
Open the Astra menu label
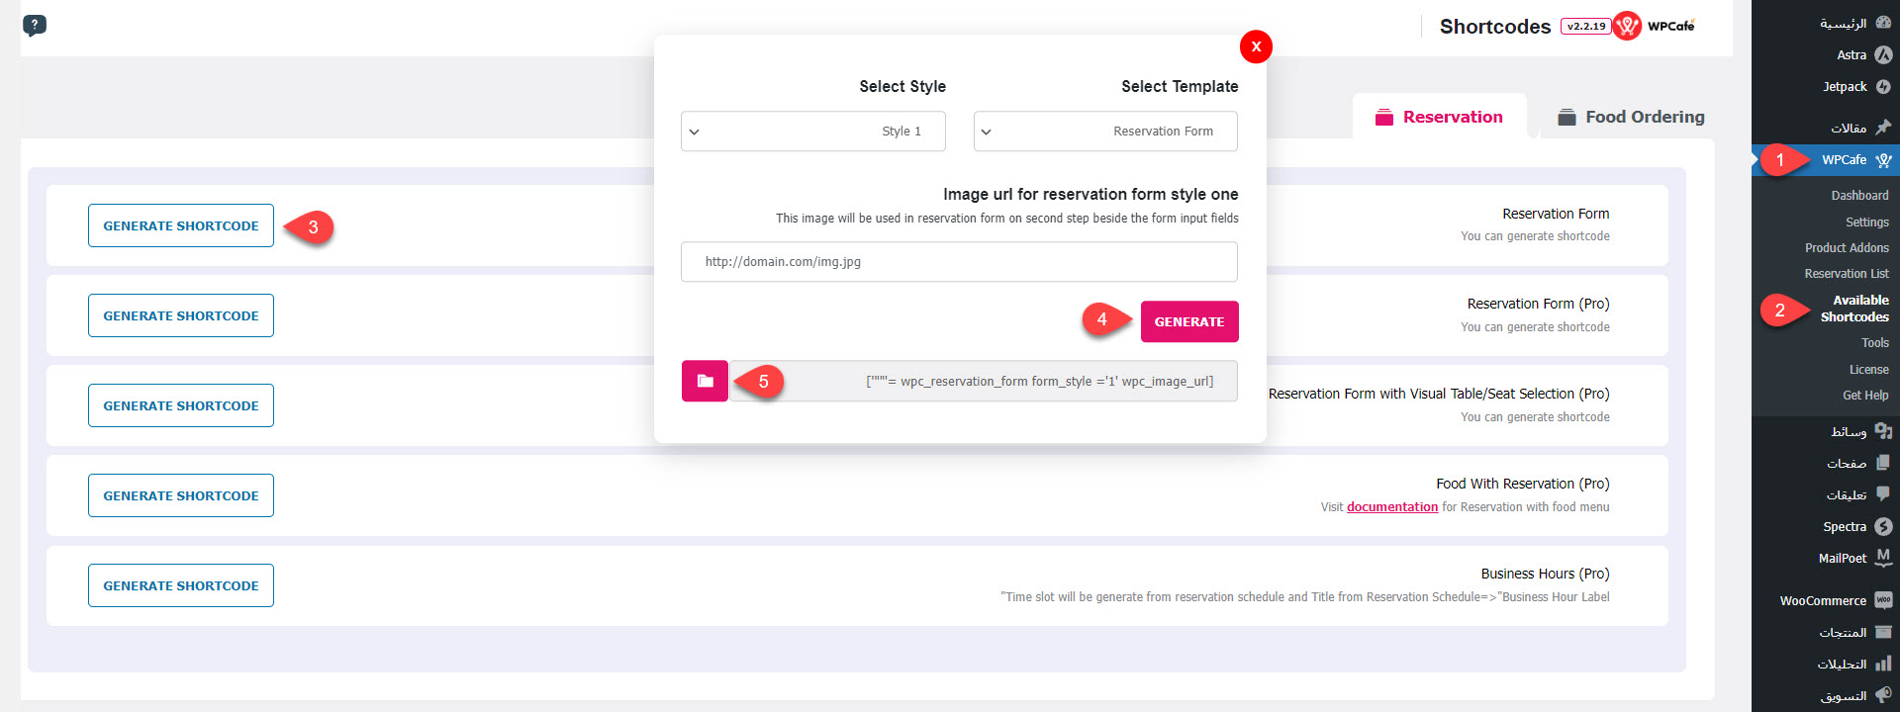point(1852,55)
